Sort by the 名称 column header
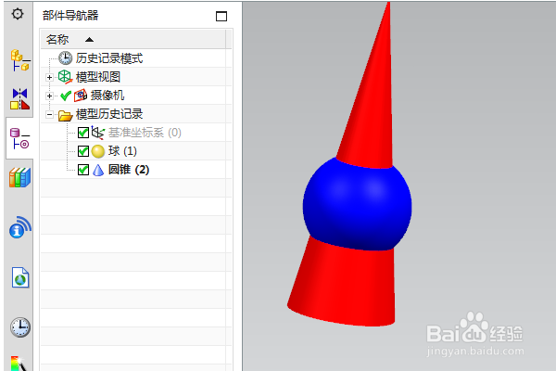 [133, 39]
